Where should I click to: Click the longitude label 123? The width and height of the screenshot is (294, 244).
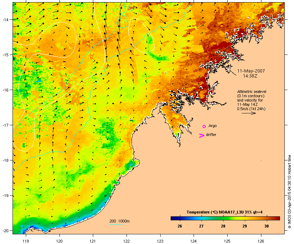tap(160, 241)
